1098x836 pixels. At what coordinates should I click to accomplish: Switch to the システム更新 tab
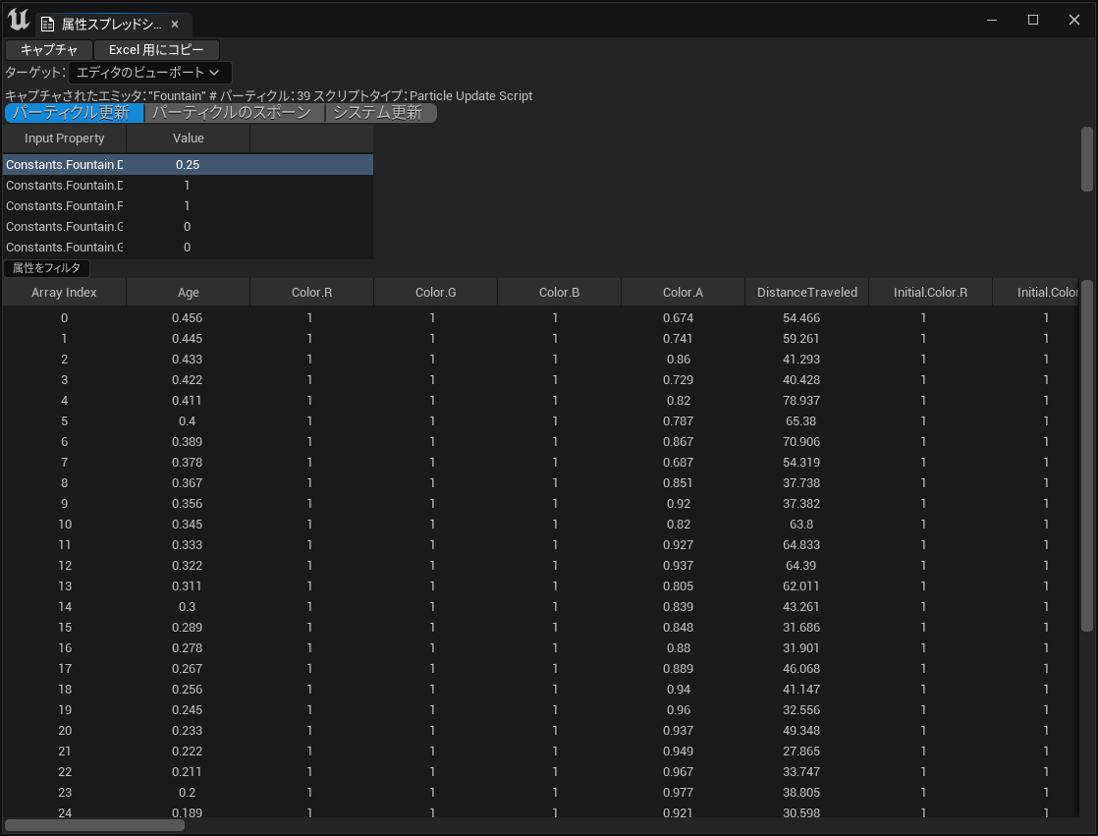(x=379, y=113)
